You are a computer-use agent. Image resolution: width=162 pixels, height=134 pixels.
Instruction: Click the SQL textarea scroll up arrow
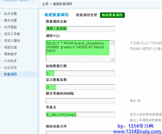(113, 43)
